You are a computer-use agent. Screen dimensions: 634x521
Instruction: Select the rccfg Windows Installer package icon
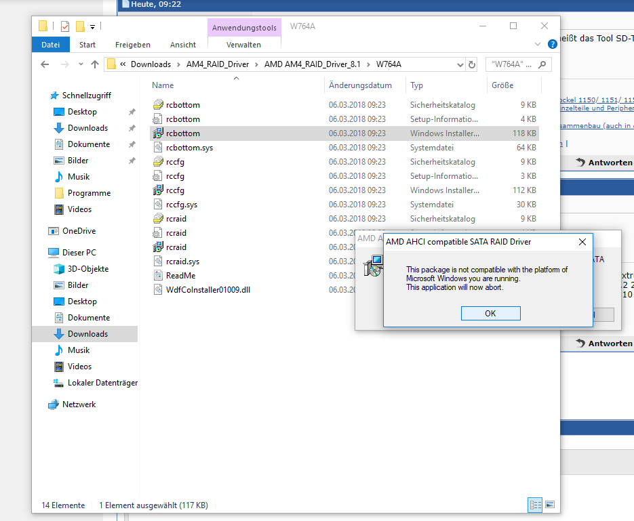158,190
